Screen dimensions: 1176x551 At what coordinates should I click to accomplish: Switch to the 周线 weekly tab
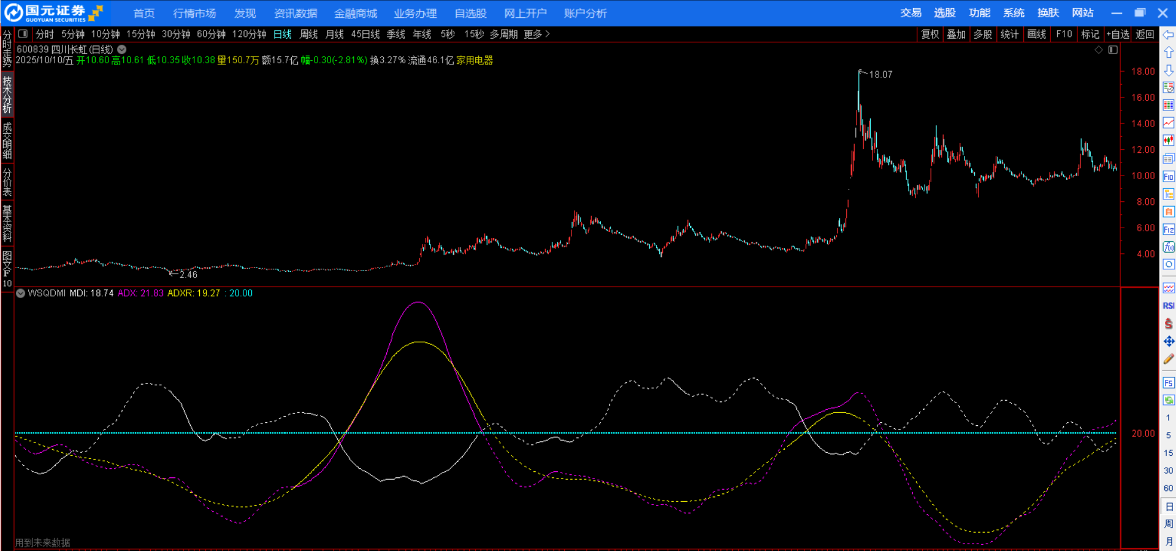click(308, 34)
